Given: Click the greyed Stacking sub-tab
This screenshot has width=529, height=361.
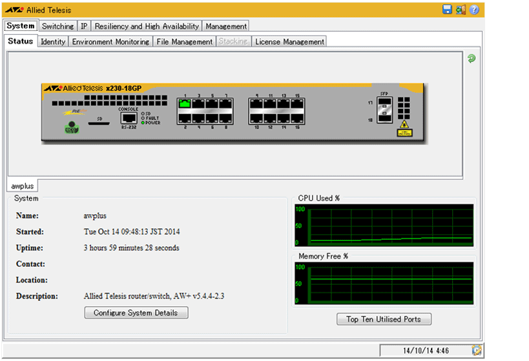Looking at the screenshot, I should pos(233,41).
